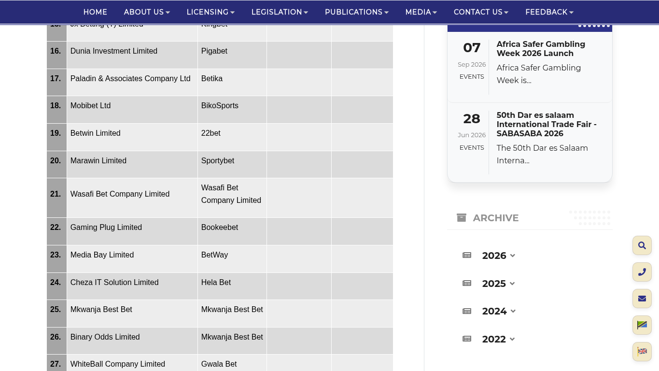Screen dimensions: 659x371
Task: Open the Feedback menu
Action: 549,12
